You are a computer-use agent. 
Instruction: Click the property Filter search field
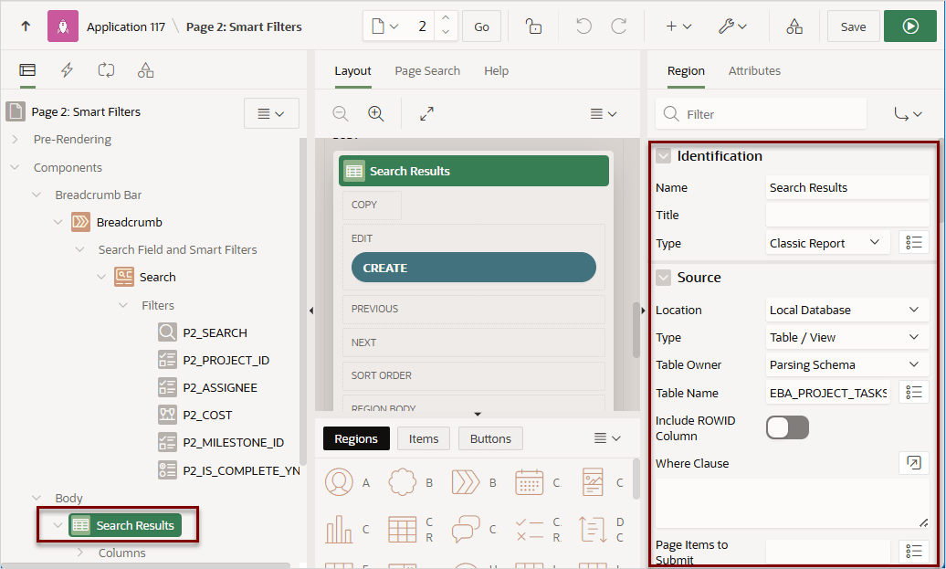tap(762, 113)
